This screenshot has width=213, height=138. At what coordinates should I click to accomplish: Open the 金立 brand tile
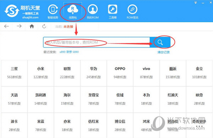pos(199,73)
